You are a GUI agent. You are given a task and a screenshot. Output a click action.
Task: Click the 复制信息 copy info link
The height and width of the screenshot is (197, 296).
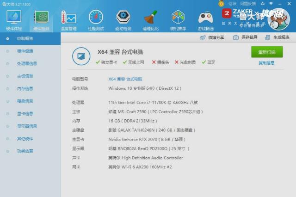pyautogui.click(x=266, y=63)
